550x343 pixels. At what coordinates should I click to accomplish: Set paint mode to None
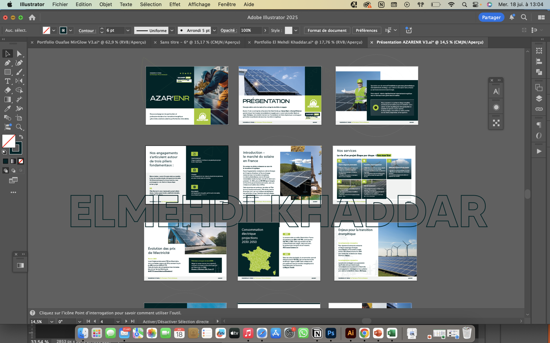click(21, 161)
